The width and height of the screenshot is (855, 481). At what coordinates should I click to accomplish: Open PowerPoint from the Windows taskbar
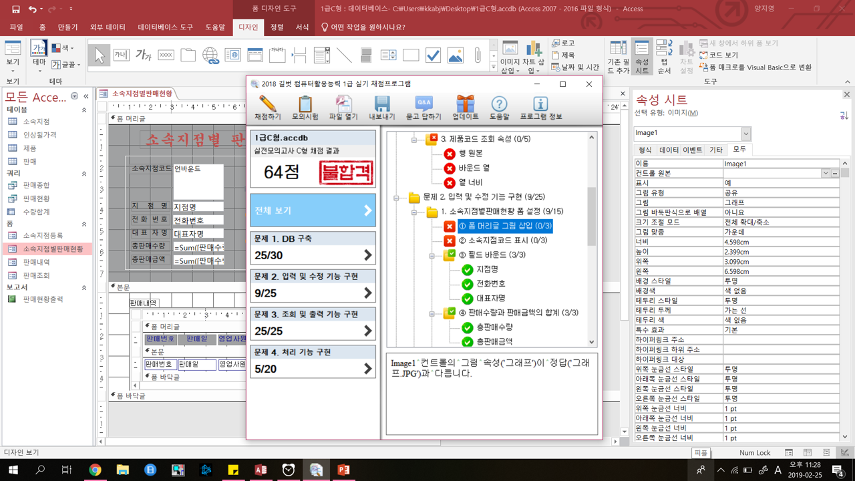[x=343, y=470]
